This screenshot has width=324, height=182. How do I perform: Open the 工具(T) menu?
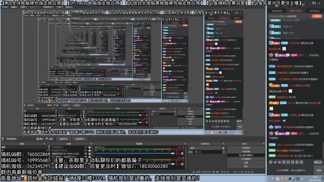pos(60,7)
